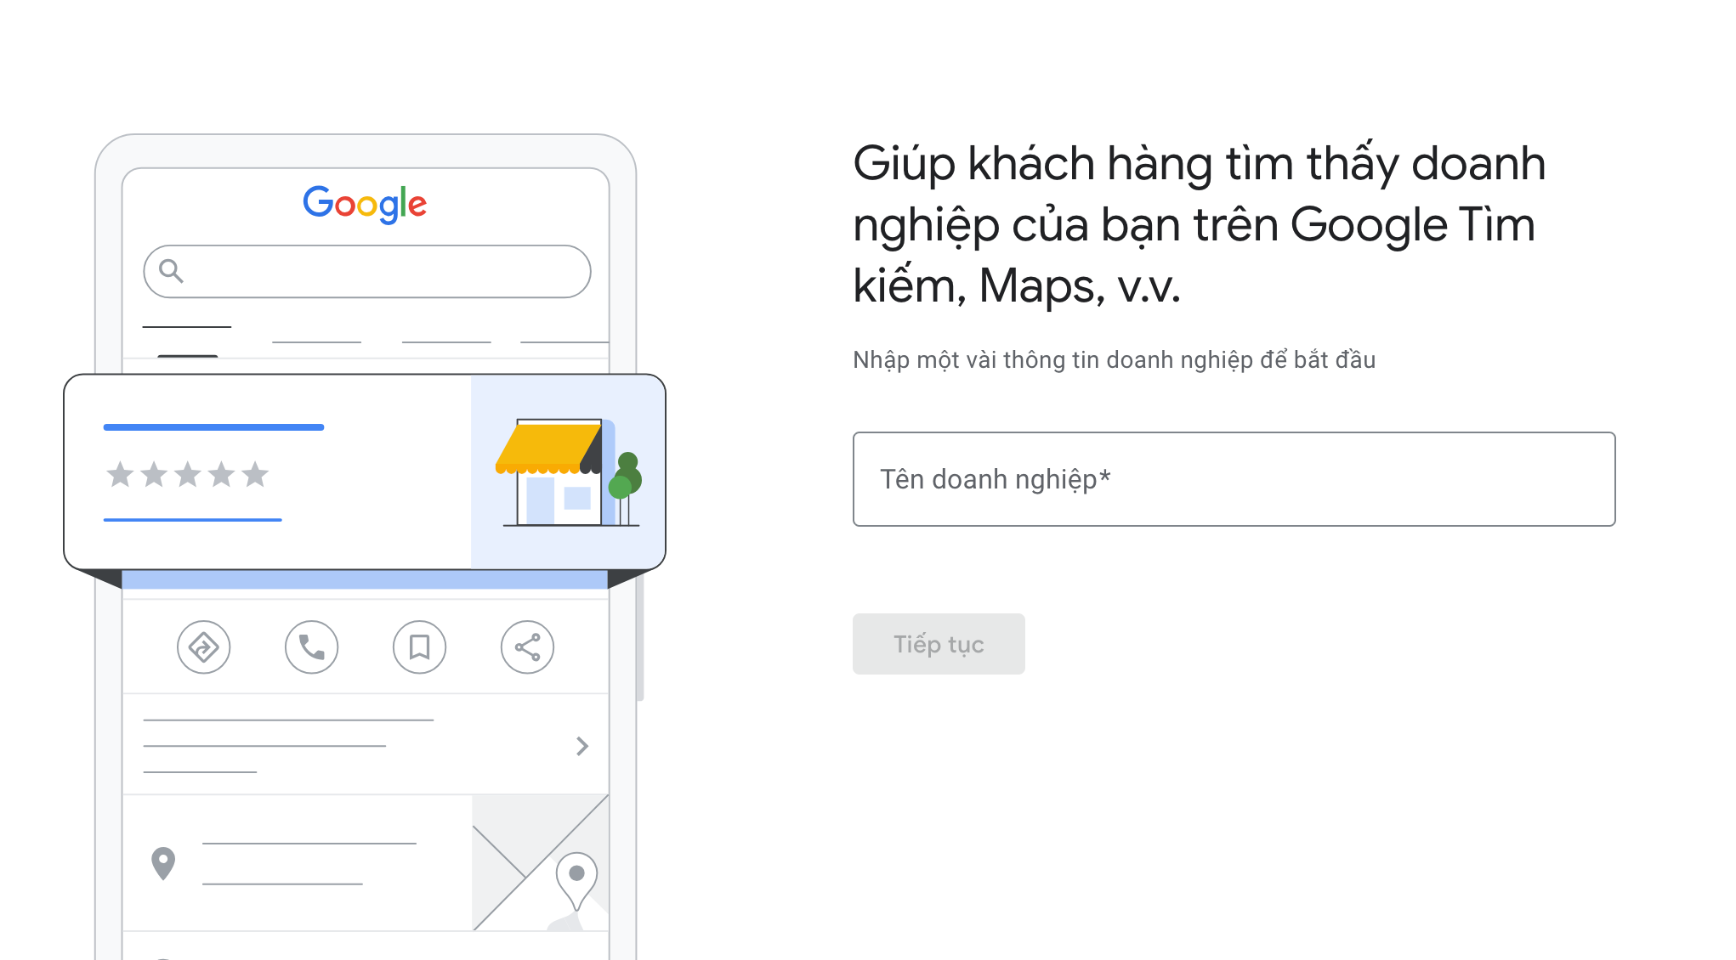The height and width of the screenshot is (960, 1736).
Task: Click the five-star rating row
Action: tap(187, 474)
